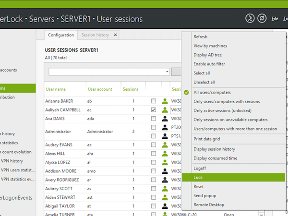Choose Select all in context menu
288x216 pixels.
(202, 73)
